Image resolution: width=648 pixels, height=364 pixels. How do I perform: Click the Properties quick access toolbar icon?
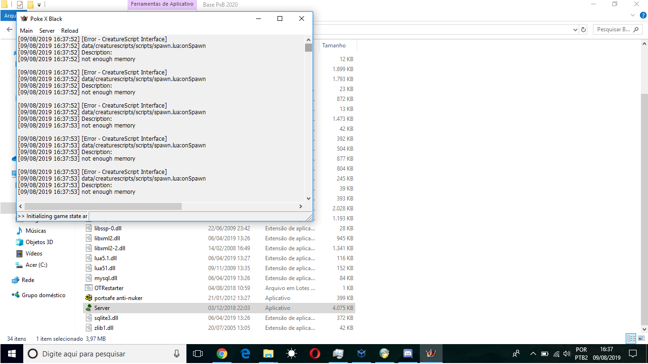click(20, 5)
